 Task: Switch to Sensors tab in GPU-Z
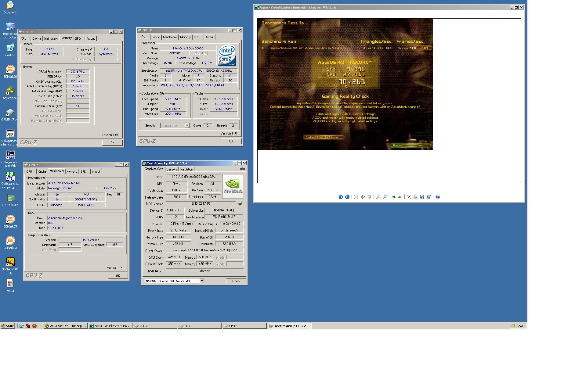tap(172, 169)
